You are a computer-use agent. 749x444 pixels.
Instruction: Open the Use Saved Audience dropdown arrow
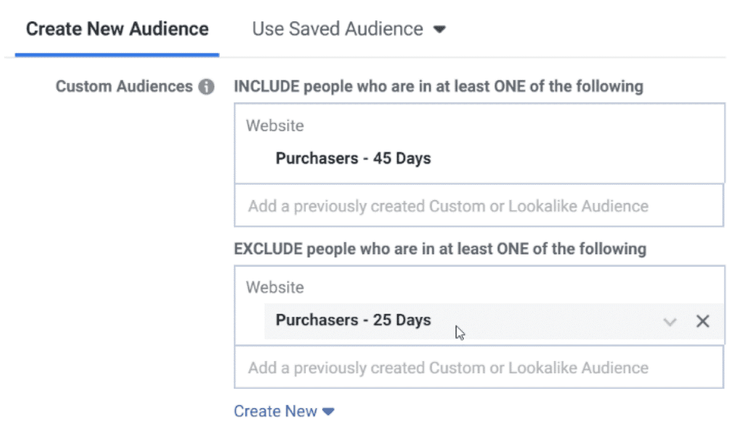(x=439, y=29)
